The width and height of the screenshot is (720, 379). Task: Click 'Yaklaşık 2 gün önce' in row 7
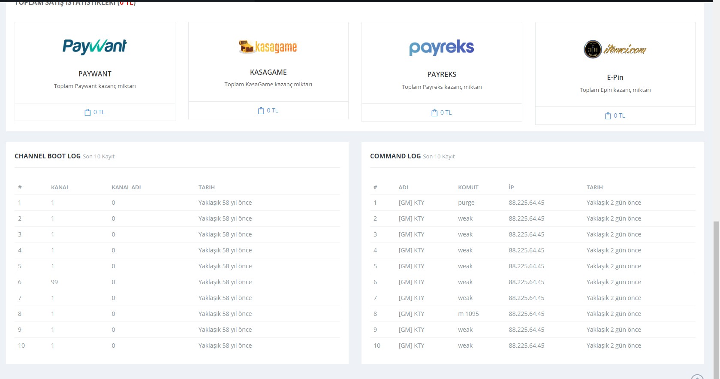click(x=614, y=298)
